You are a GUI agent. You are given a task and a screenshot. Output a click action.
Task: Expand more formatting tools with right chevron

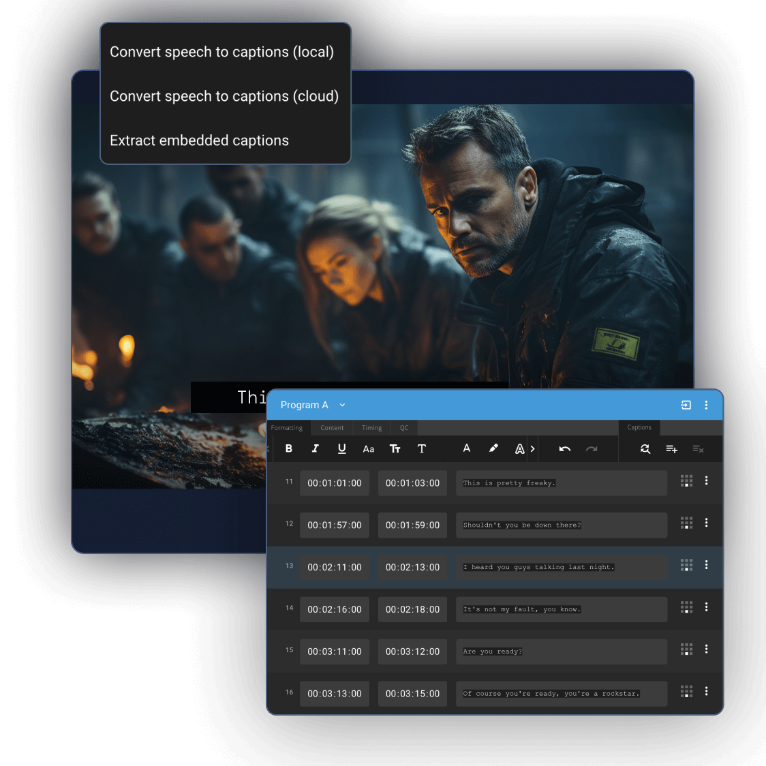click(x=532, y=448)
